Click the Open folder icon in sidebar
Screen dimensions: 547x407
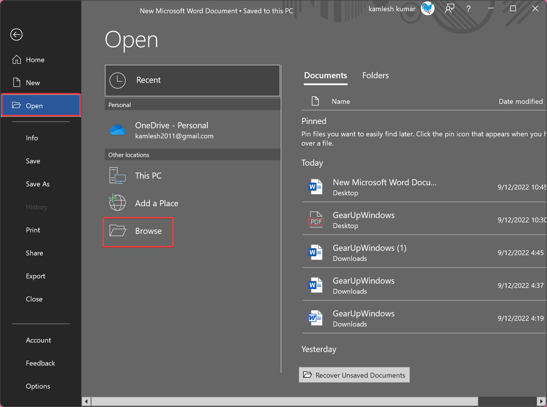(x=16, y=105)
